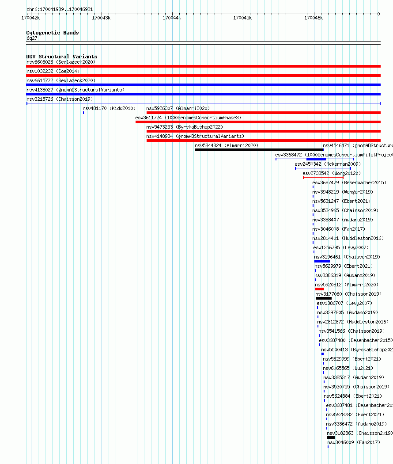Open variant nsv3534965 (Chaisson2019)
The width and height of the screenshot is (393, 464).
345,210
